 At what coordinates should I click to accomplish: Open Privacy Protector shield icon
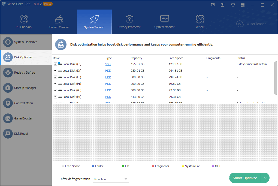[x=129, y=19]
